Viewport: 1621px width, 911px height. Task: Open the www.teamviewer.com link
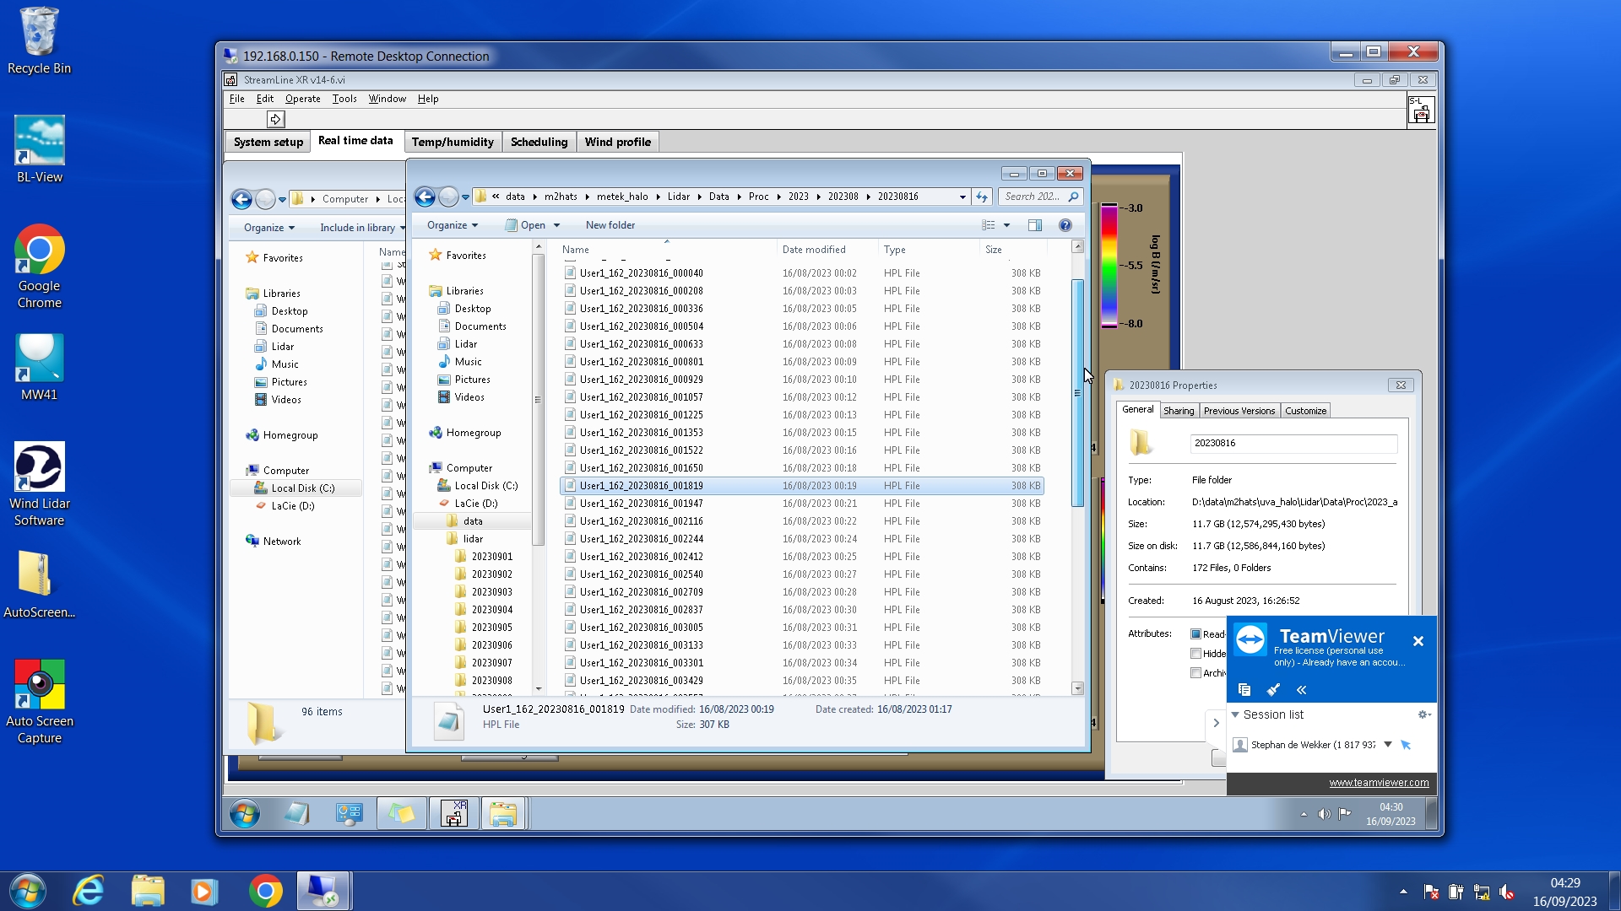[1379, 783]
